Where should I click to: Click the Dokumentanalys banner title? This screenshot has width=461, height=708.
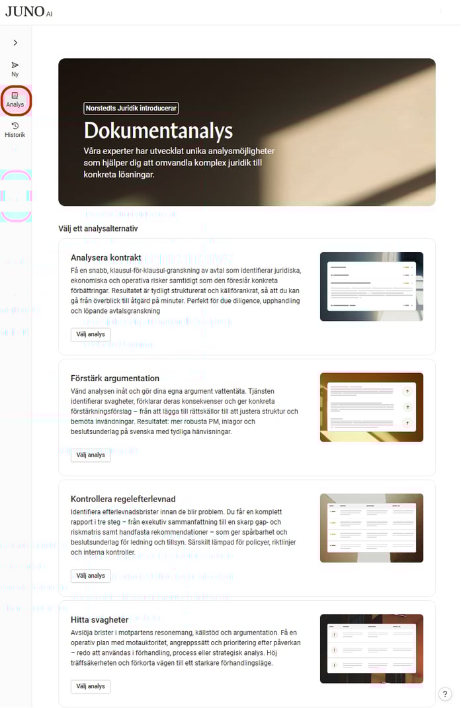(x=158, y=130)
